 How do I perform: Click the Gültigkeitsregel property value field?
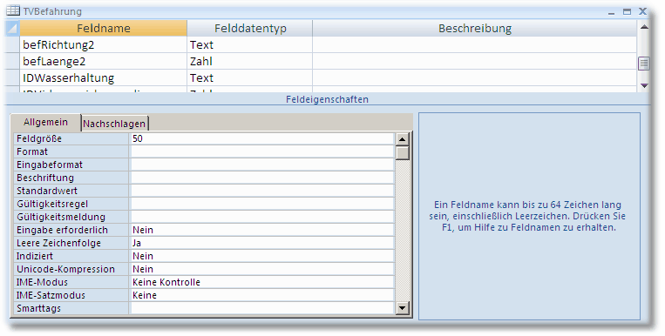(x=262, y=204)
